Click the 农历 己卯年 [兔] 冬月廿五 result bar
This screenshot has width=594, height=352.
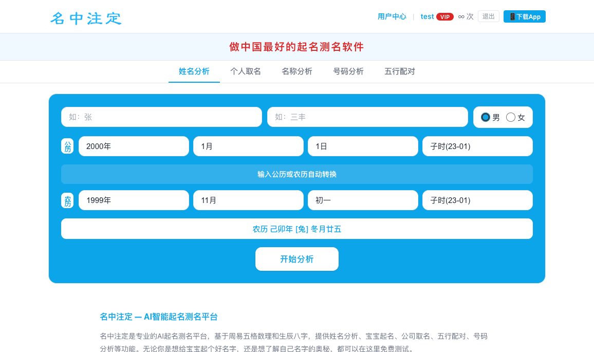tap(297, 229)
